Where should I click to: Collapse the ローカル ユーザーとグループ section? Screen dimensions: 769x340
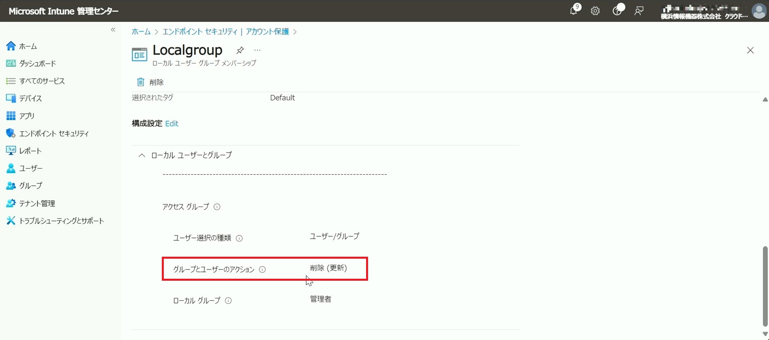[142, 155]
